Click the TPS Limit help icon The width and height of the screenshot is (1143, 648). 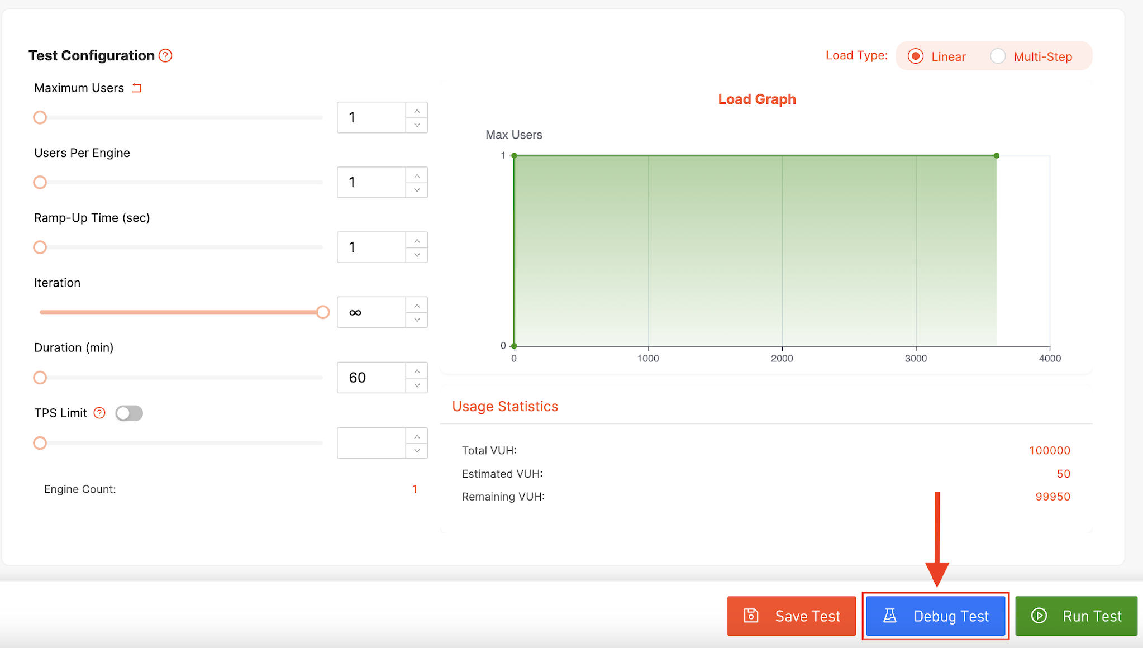(99, 413)
